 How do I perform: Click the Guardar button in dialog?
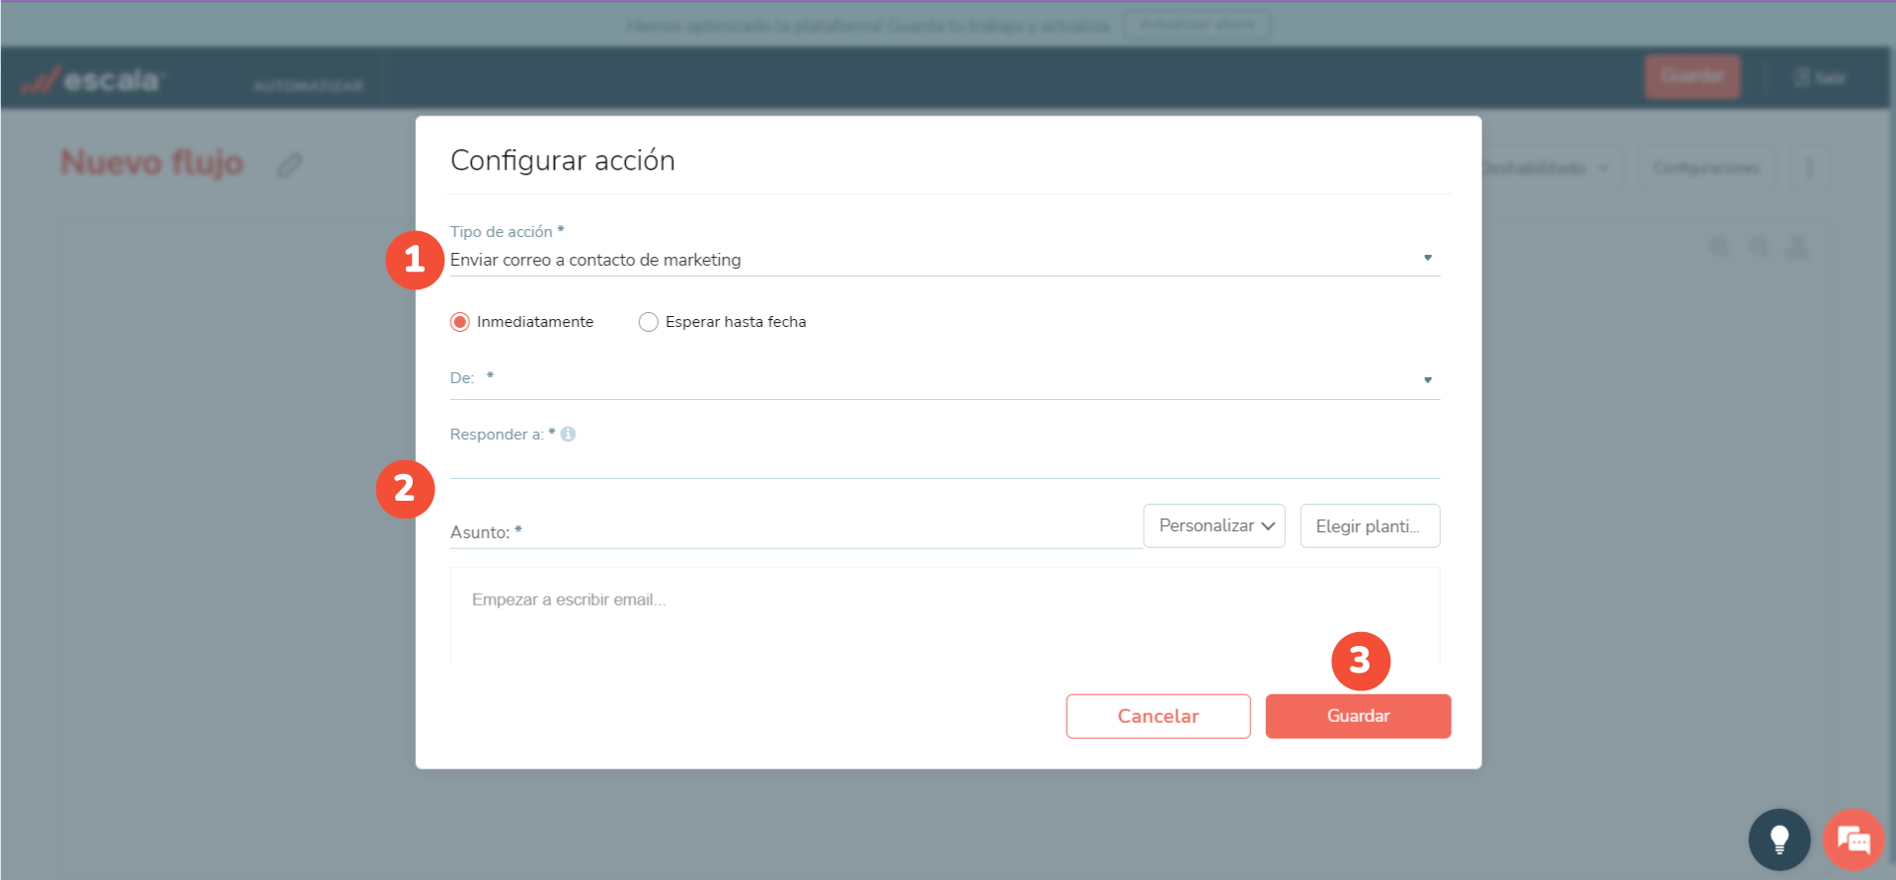[1359, 716]
